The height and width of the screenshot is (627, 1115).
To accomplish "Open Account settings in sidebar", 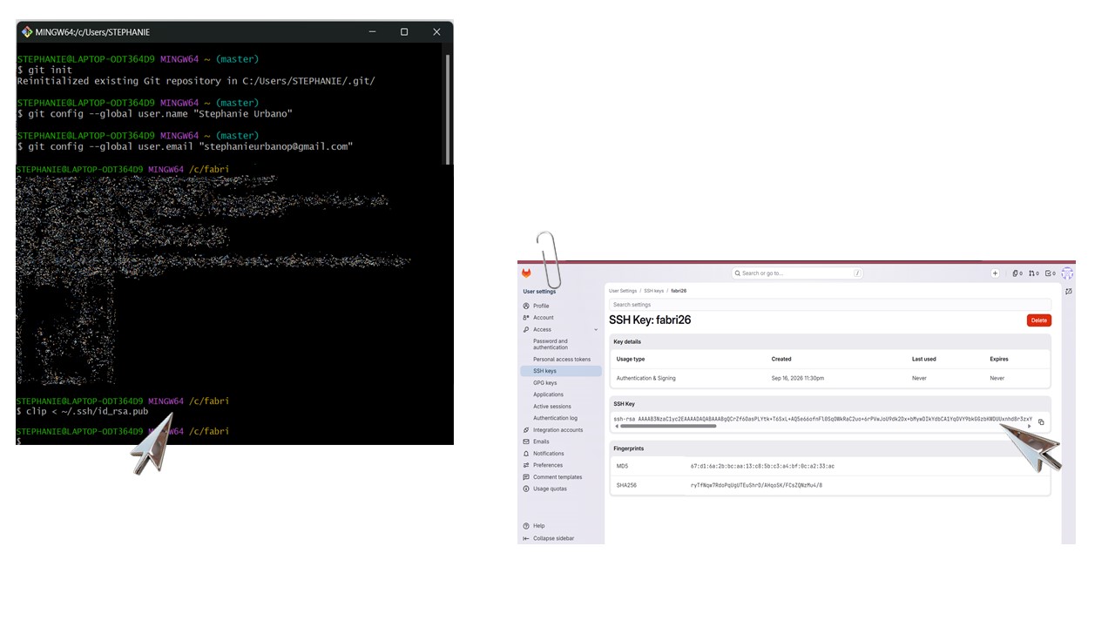I will (x=543, y=318).
